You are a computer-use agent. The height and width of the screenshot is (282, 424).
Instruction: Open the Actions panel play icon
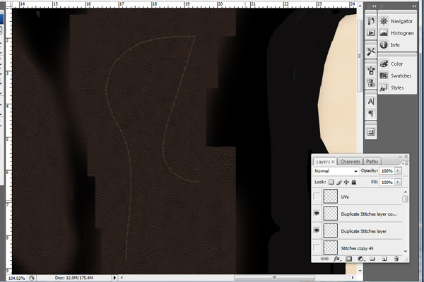point(371,33)
